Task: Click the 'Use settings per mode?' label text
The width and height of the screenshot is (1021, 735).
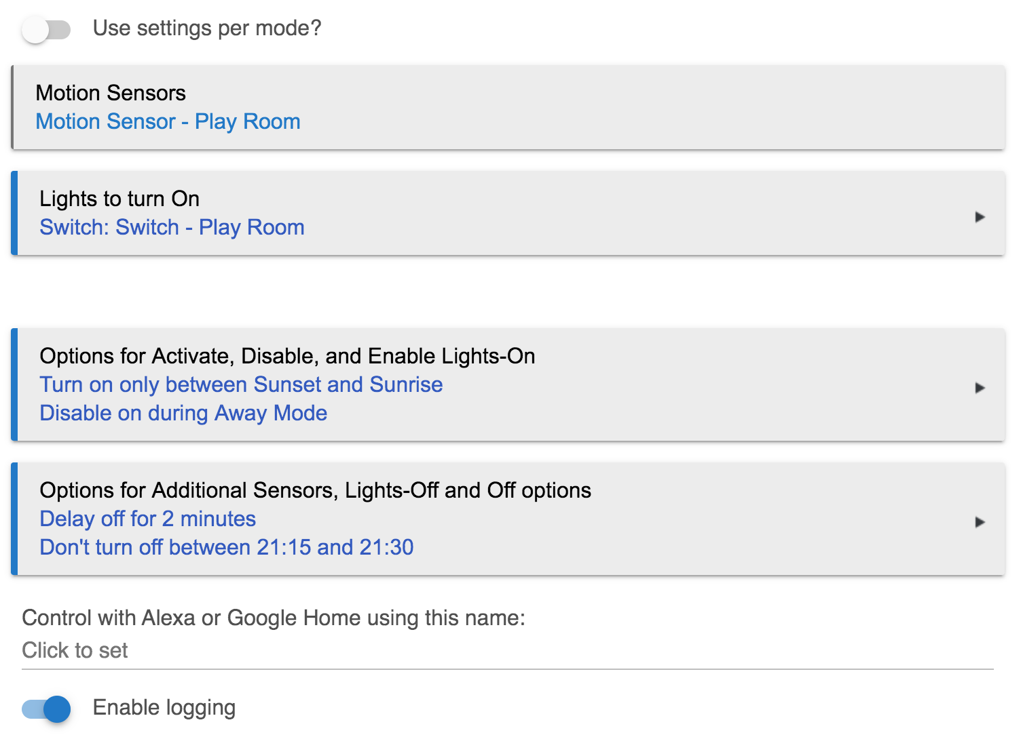Action: [x=206, y=28]
